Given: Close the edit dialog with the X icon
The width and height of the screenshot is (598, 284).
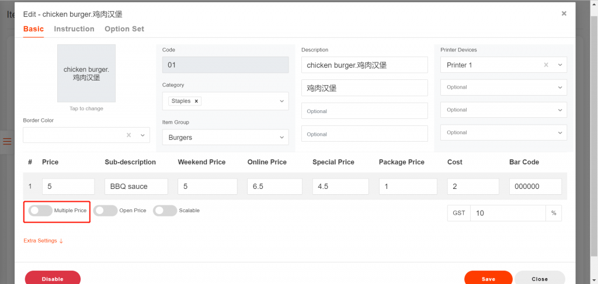Looking at the screenshot, I should point(564,13).
